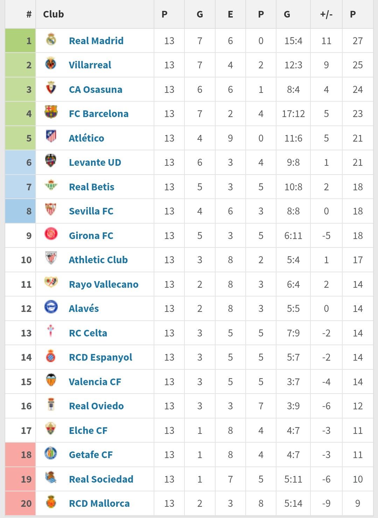The width and height of the screenshot is (378, 518).
Task: Click the Valencia CF bat crest
Action: click(51, 380)
